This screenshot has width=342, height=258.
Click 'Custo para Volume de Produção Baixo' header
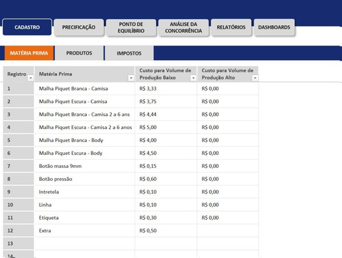[x=166, y=74]
